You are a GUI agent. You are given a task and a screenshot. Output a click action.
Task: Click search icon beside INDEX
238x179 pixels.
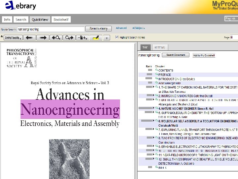coord(157,167)
